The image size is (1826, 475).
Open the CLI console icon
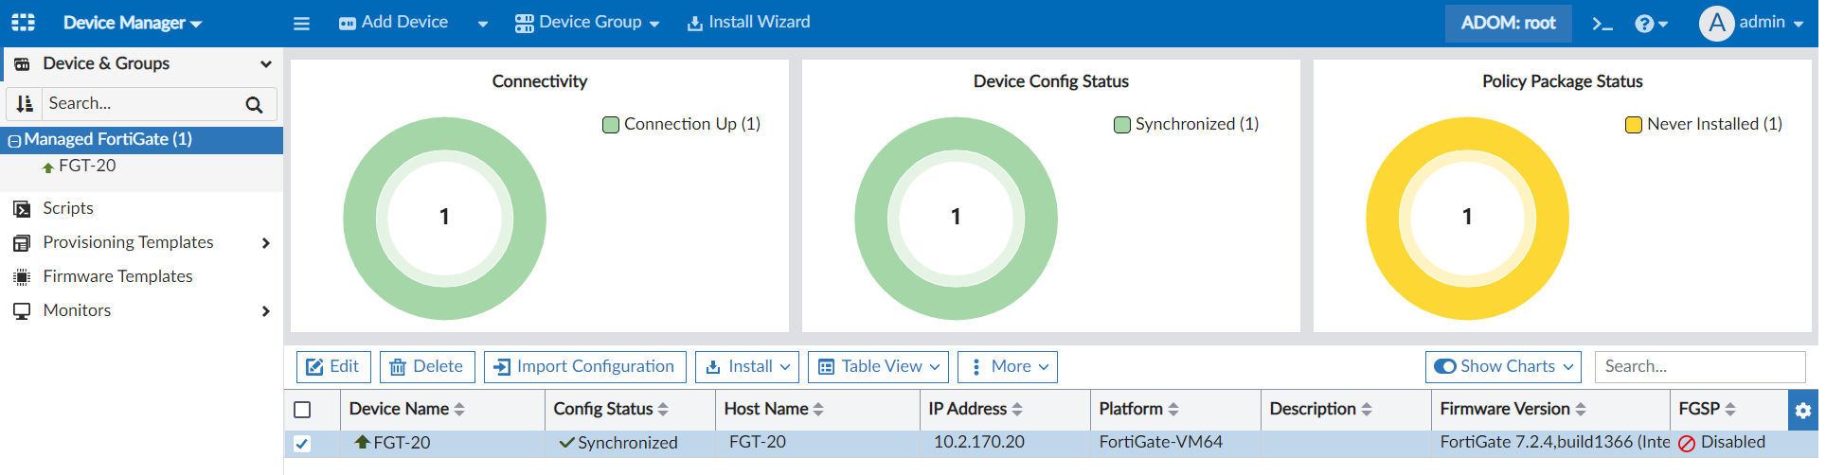point(1602,24)
